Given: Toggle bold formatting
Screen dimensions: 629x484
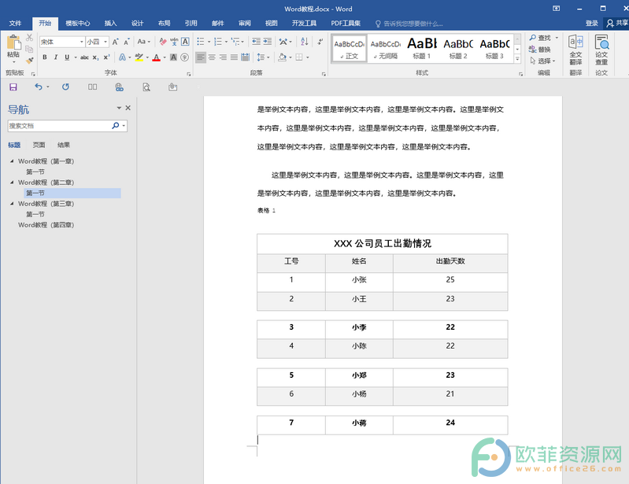Looking at the screenshot, I should point(45,57).
